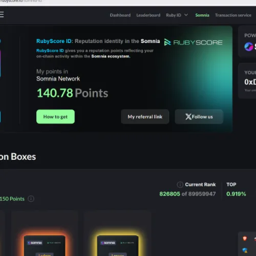Click the RubyScore logo
256x256 pixels.
193,42
